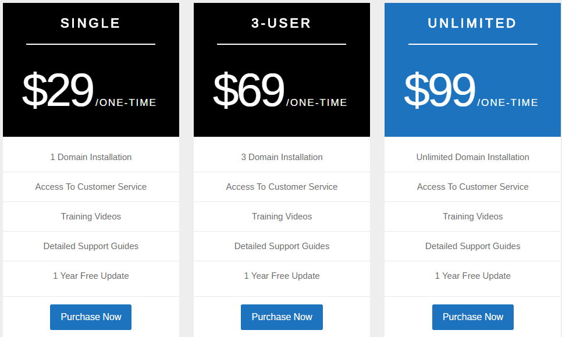Image resolution: width=562 pixels, height=337 pixels.
Task: Click '1 Year Free Update' in 3-User plan
Action: point(282,276)
